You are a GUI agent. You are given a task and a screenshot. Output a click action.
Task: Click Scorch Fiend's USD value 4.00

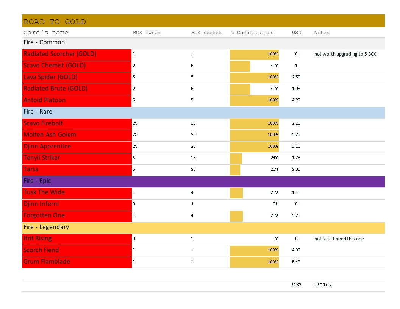tap(296, 250)
